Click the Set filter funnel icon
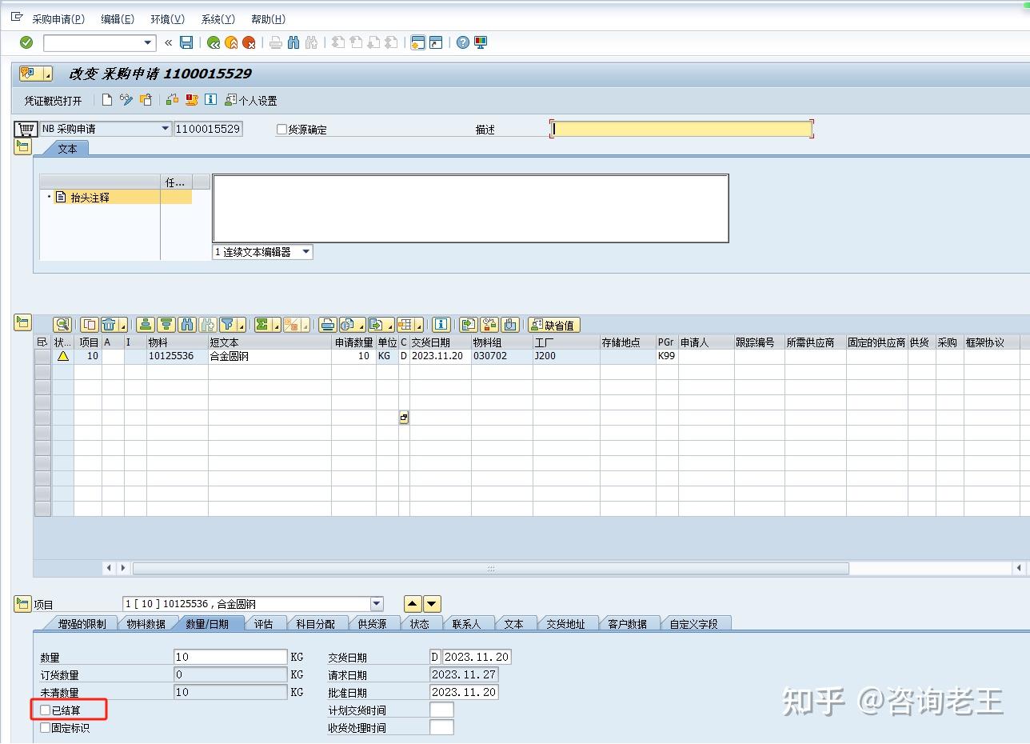Image resolution: width=1030 pixels, height=744 pixels. (x=228, y=325)
